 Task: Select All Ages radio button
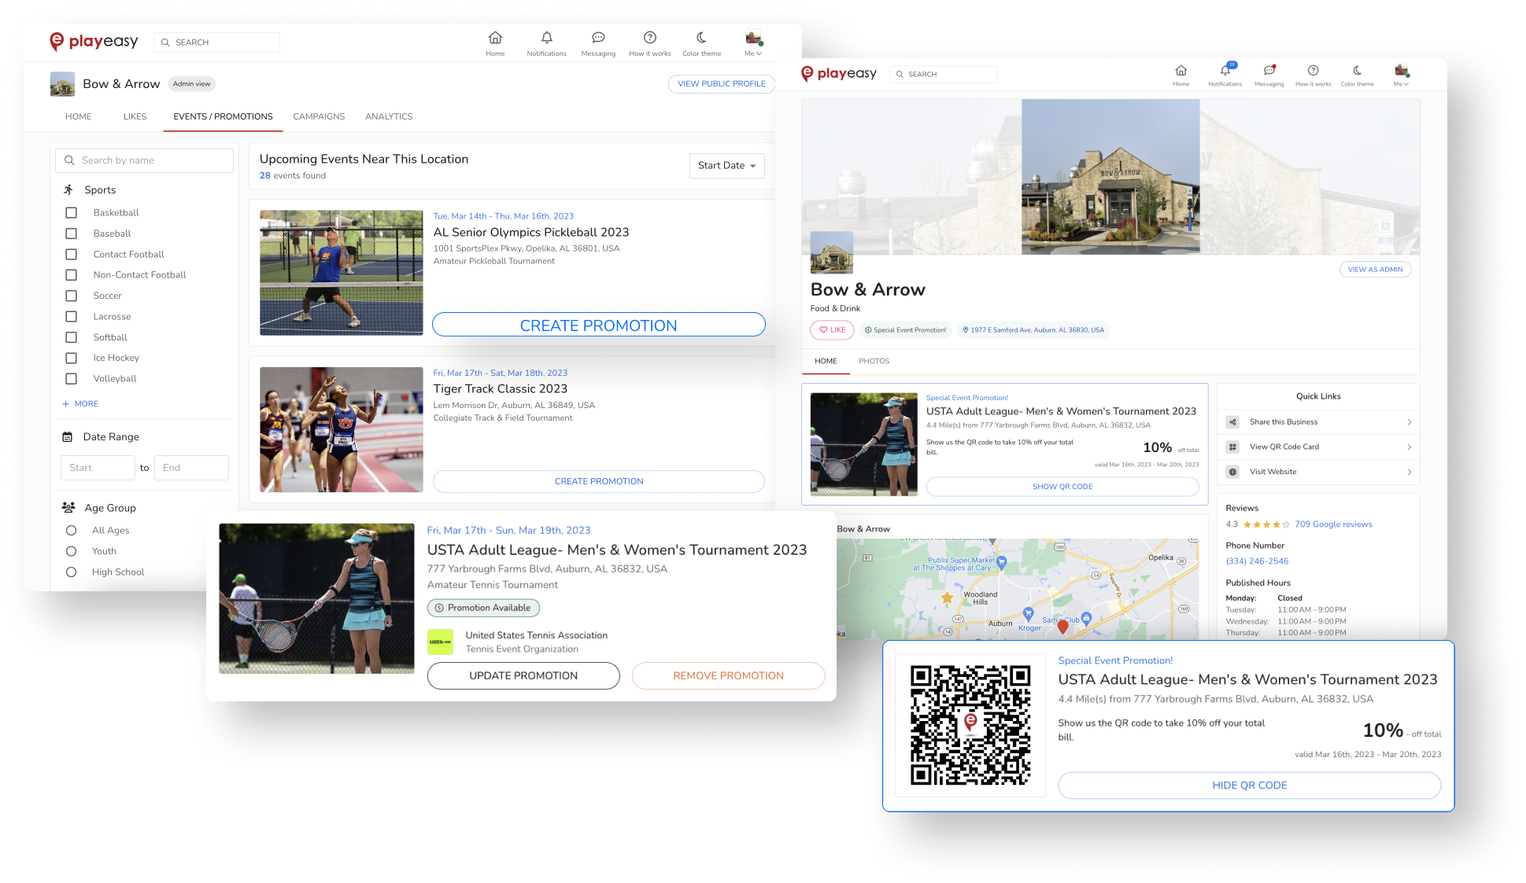(72, 531)
